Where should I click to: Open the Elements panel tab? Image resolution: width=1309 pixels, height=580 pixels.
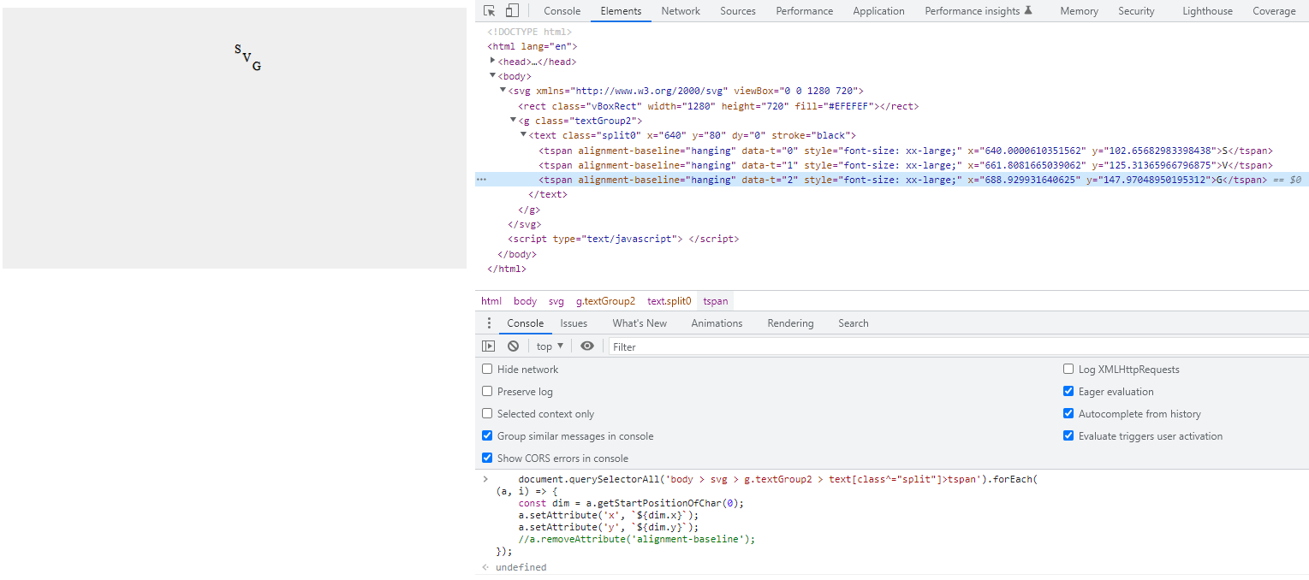click(621, 11)
